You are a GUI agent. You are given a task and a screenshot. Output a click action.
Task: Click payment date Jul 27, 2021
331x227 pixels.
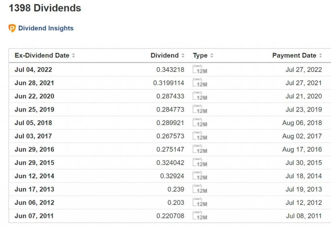coord(304,83)
